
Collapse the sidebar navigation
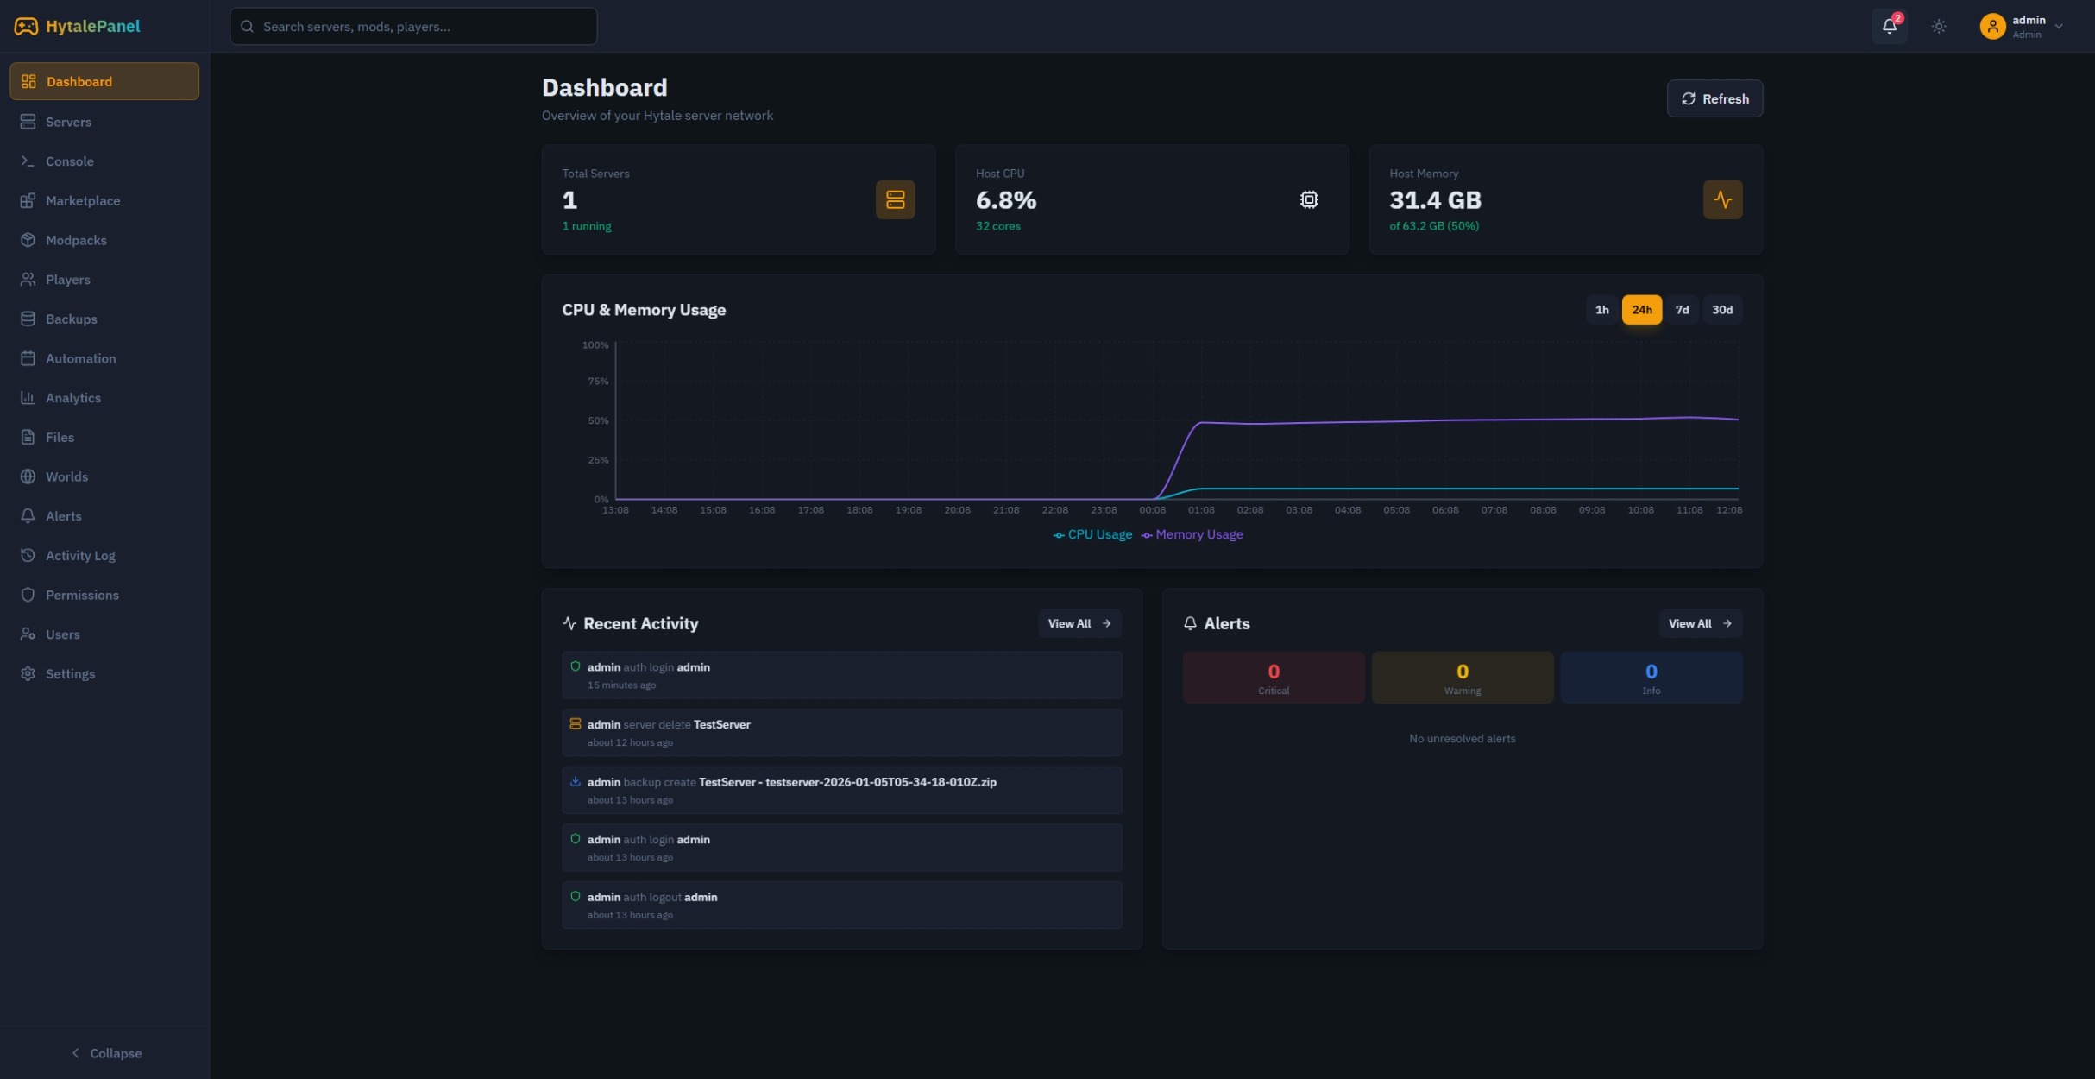click(x=107, y=1052)
